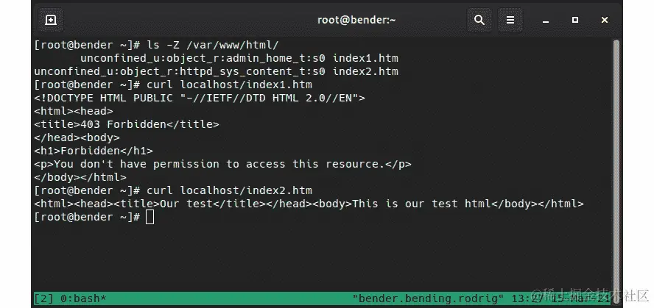
Task: Click the cursor at the last prompt
Action: click(x=150, y=218)
